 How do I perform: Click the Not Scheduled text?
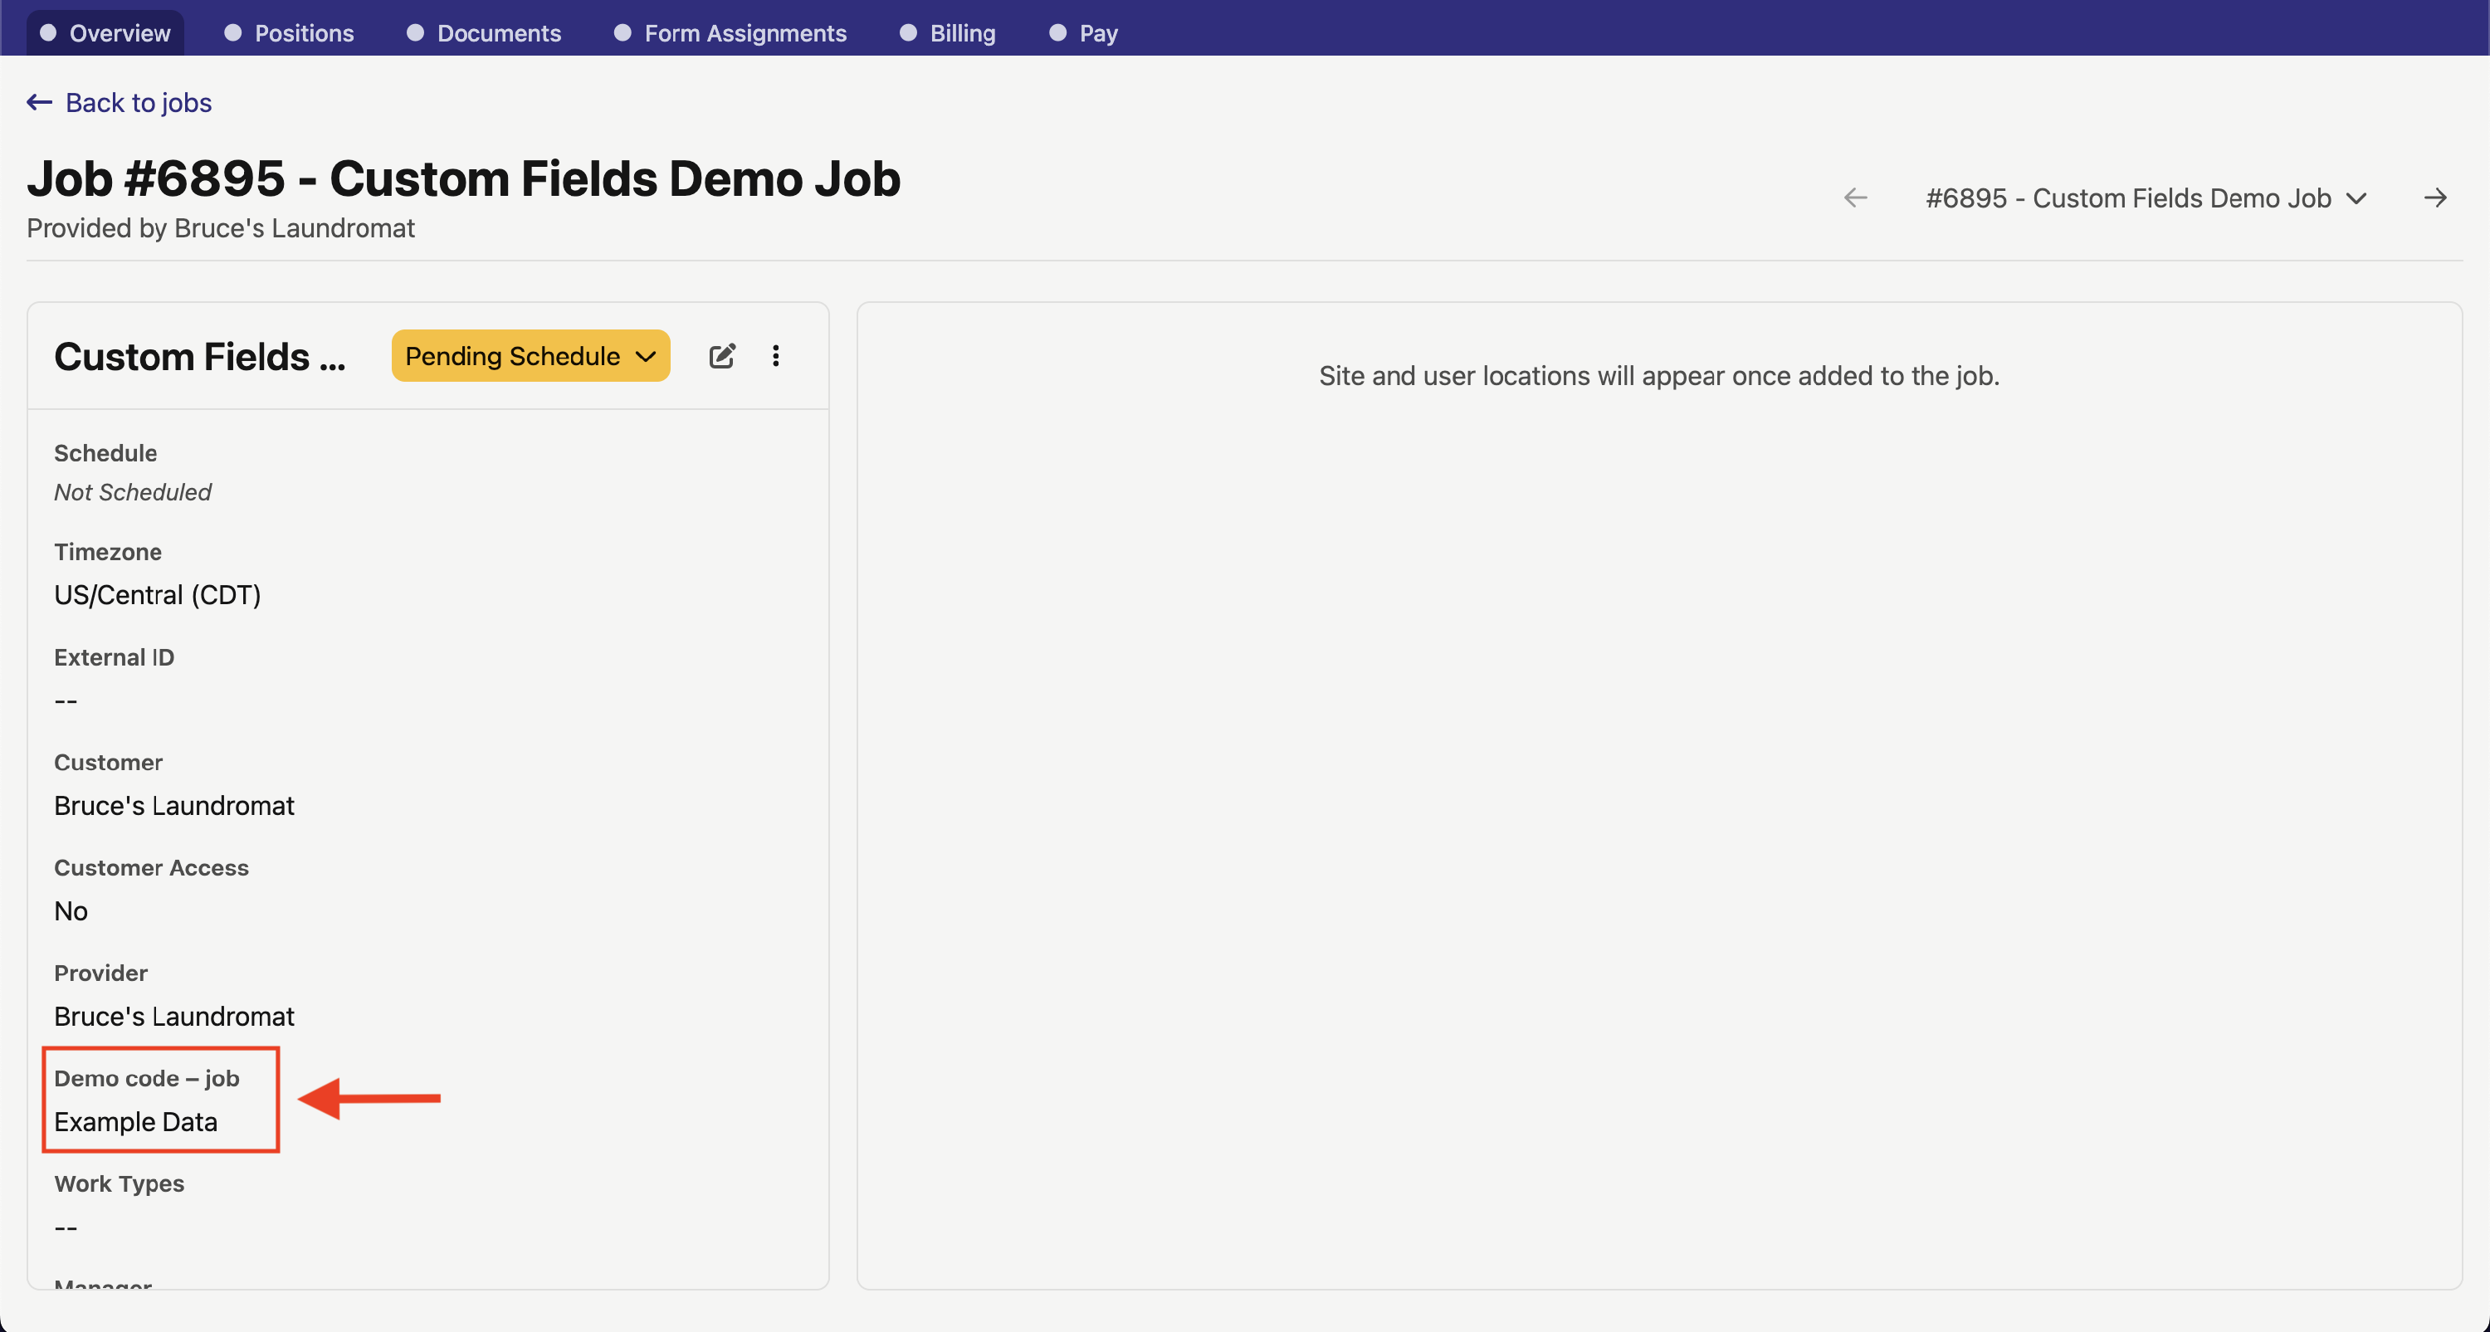click(133, 492)
